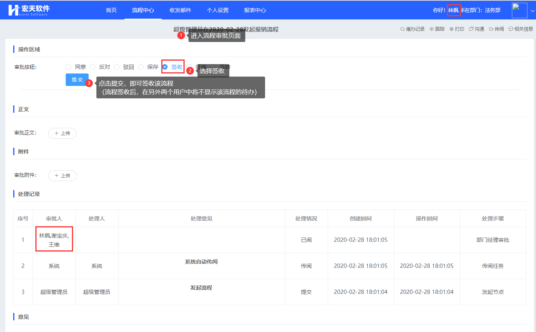Click the 宏天软件 logo
536x332 pixels.
tap(29, 10)
